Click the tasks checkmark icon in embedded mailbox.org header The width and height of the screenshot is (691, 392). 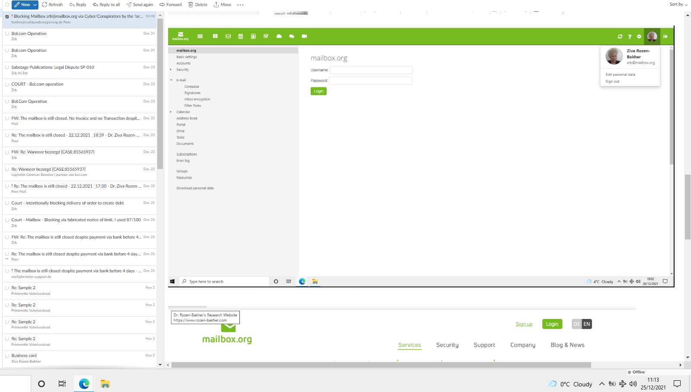pyautogui.click(x=266, y=36)
